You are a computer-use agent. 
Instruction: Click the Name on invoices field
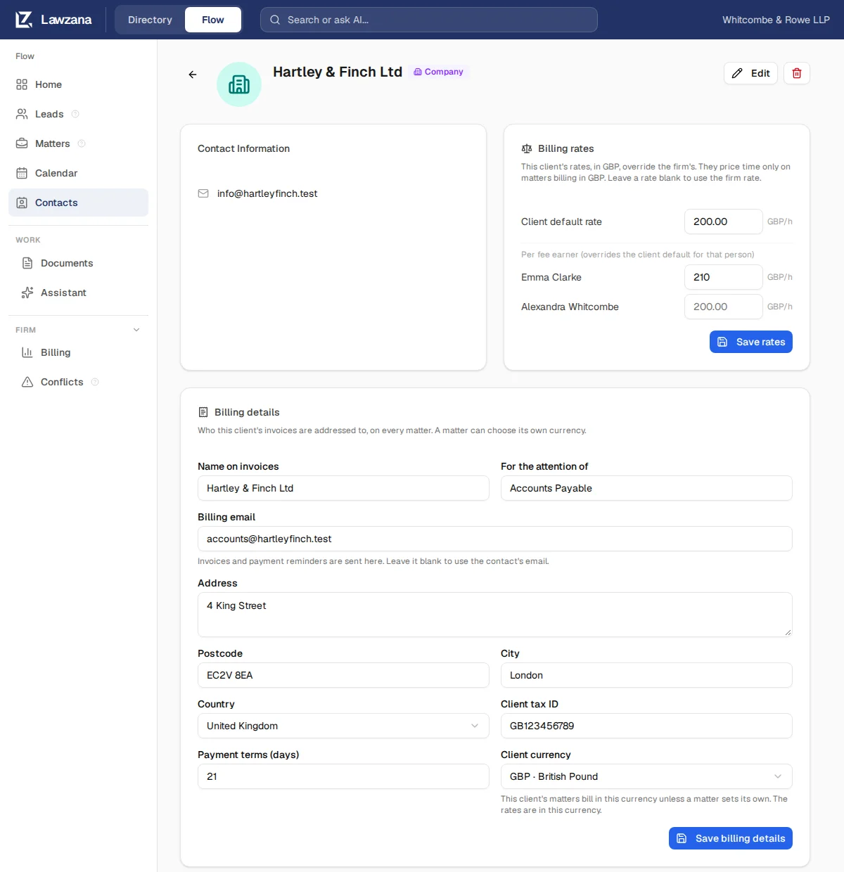pos(343,488)
